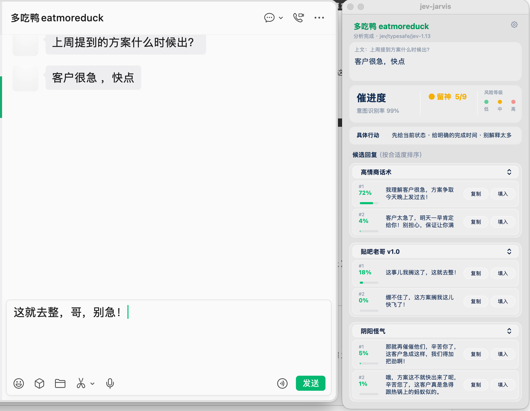
Task: Click the green low risk level dot
Action: point(486,102)
